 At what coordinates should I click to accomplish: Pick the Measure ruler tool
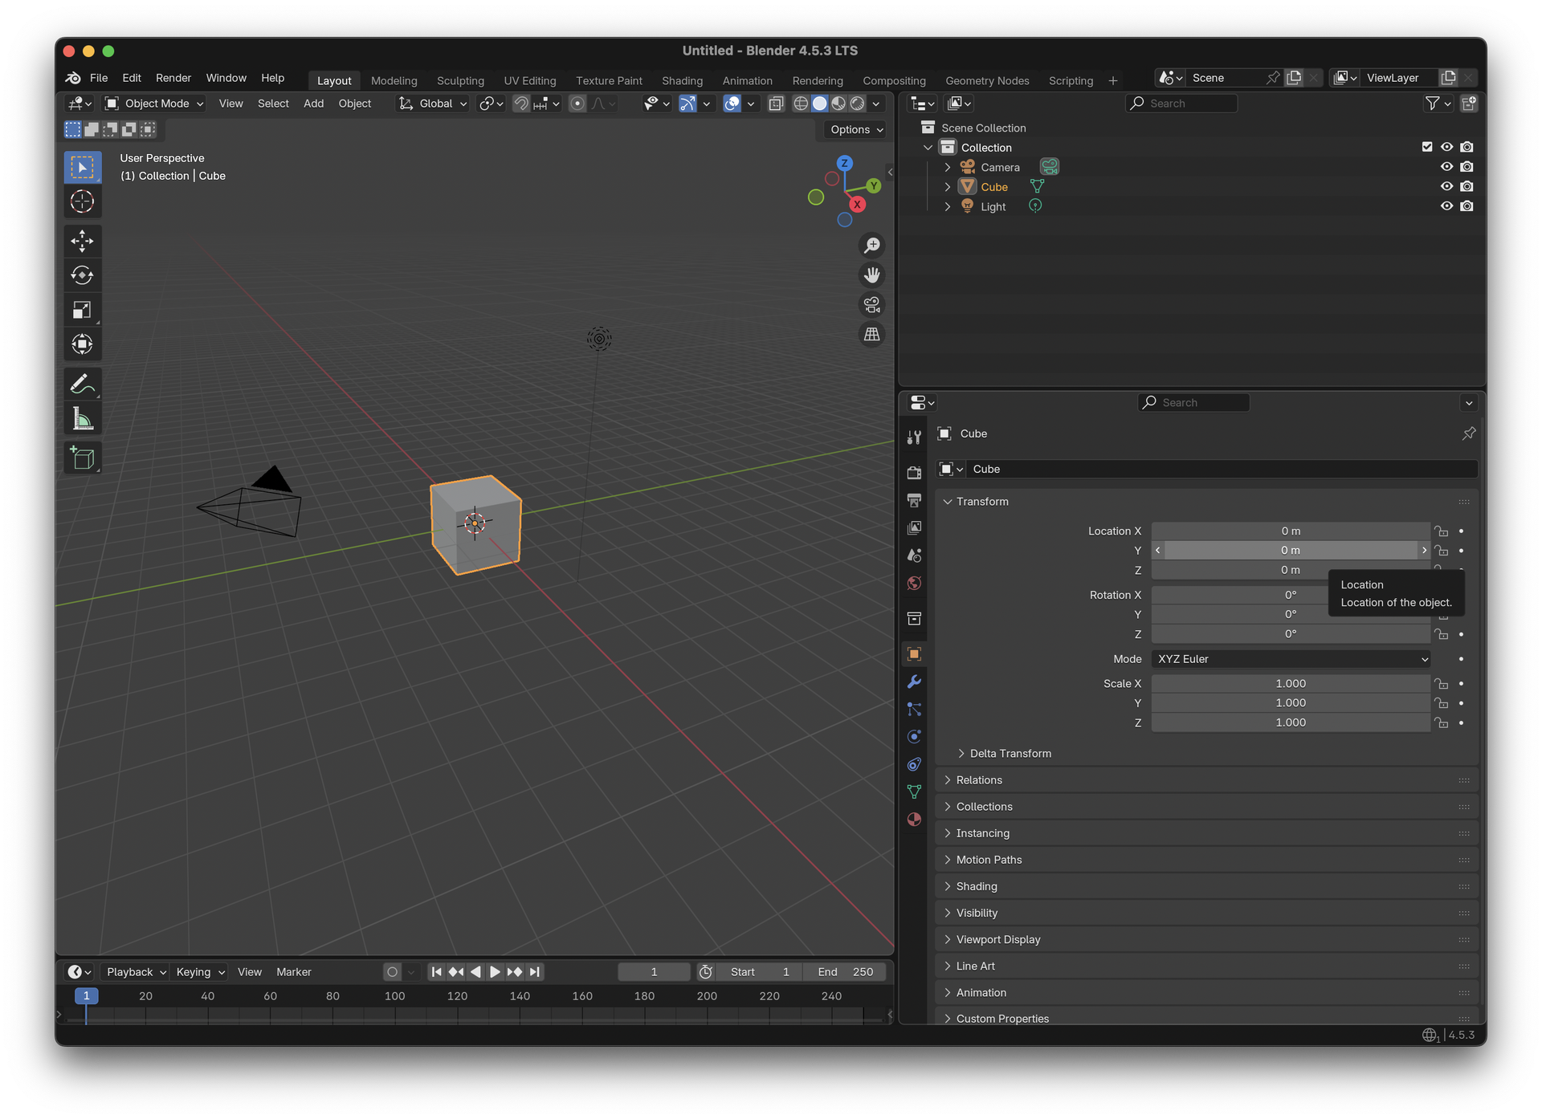coord(82,418)
